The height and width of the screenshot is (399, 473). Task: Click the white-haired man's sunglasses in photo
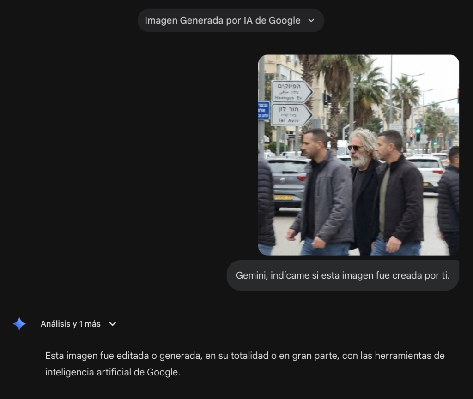tap(355, 148)
